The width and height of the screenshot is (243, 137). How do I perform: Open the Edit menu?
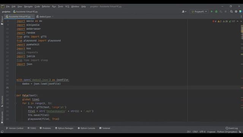(x=14, y=6)
